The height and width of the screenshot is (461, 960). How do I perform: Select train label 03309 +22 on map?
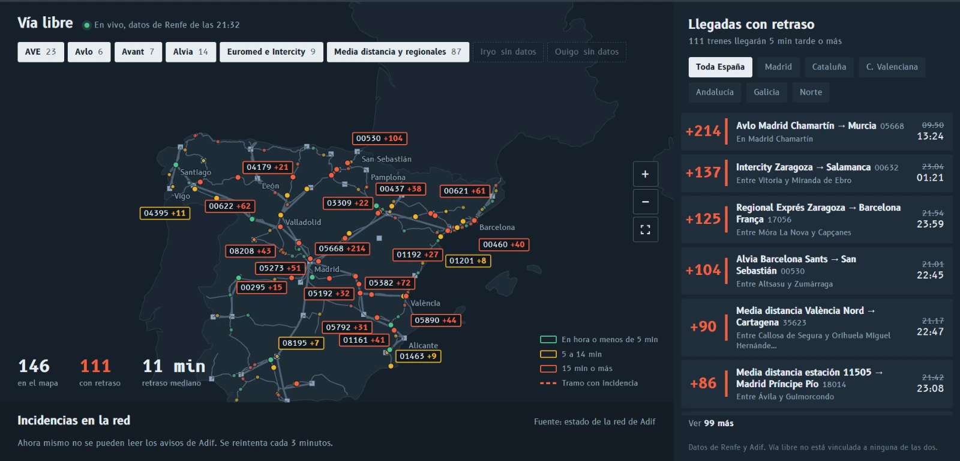[348, 203]
